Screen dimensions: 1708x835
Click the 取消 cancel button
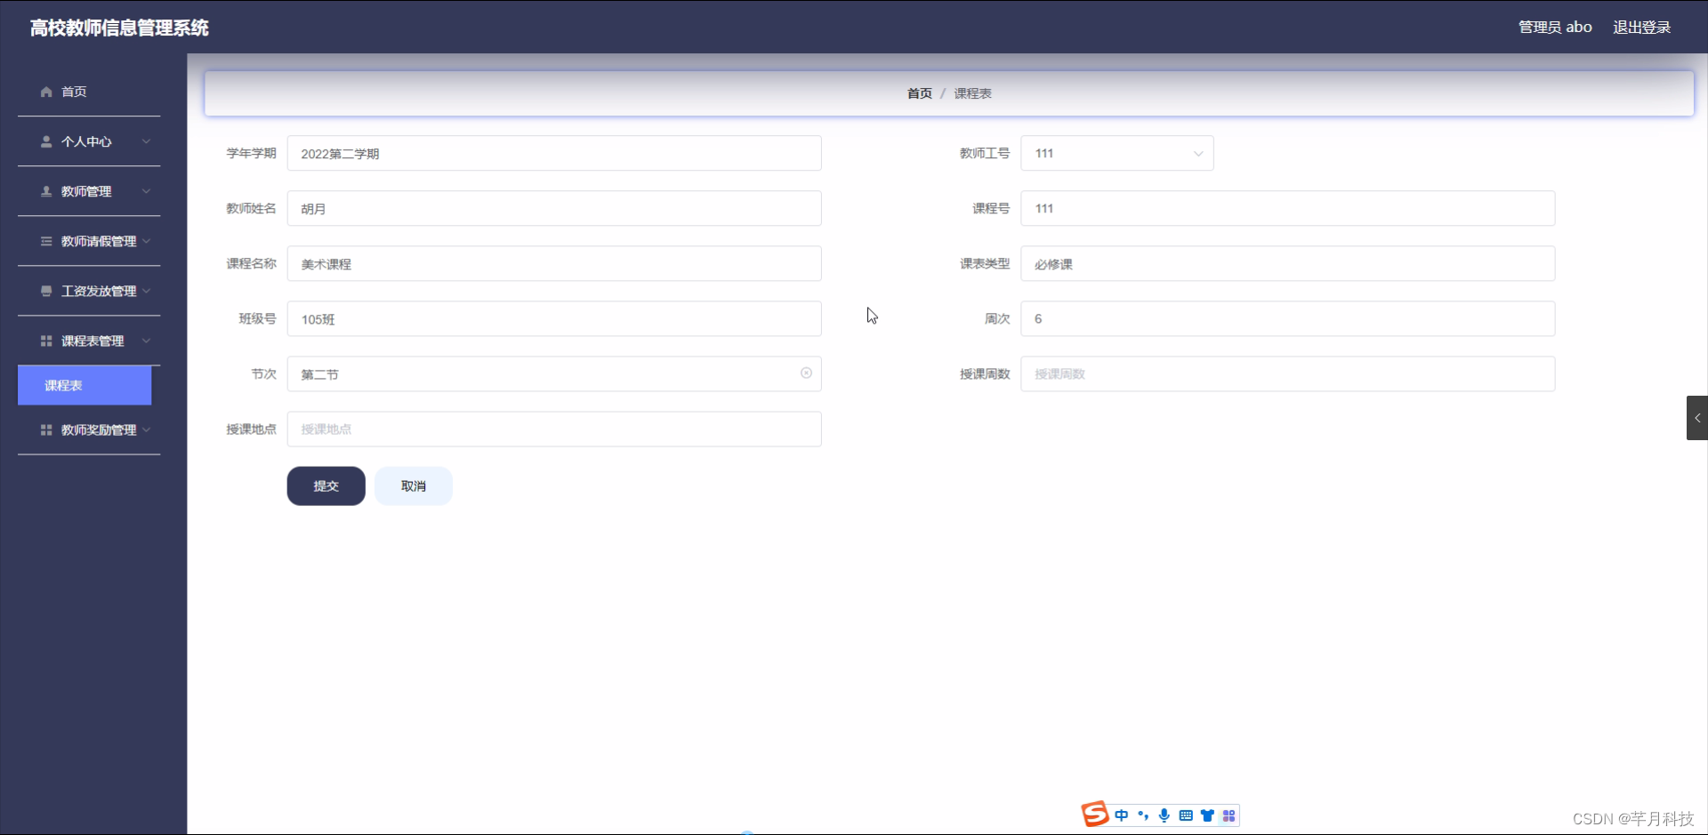point(413,486)
